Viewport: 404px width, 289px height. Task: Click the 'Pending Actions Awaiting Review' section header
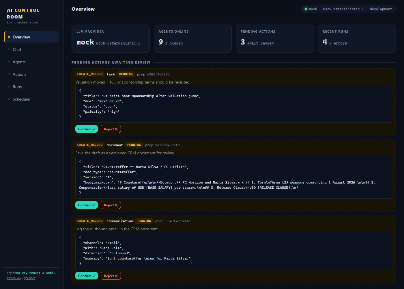[111, 62]
